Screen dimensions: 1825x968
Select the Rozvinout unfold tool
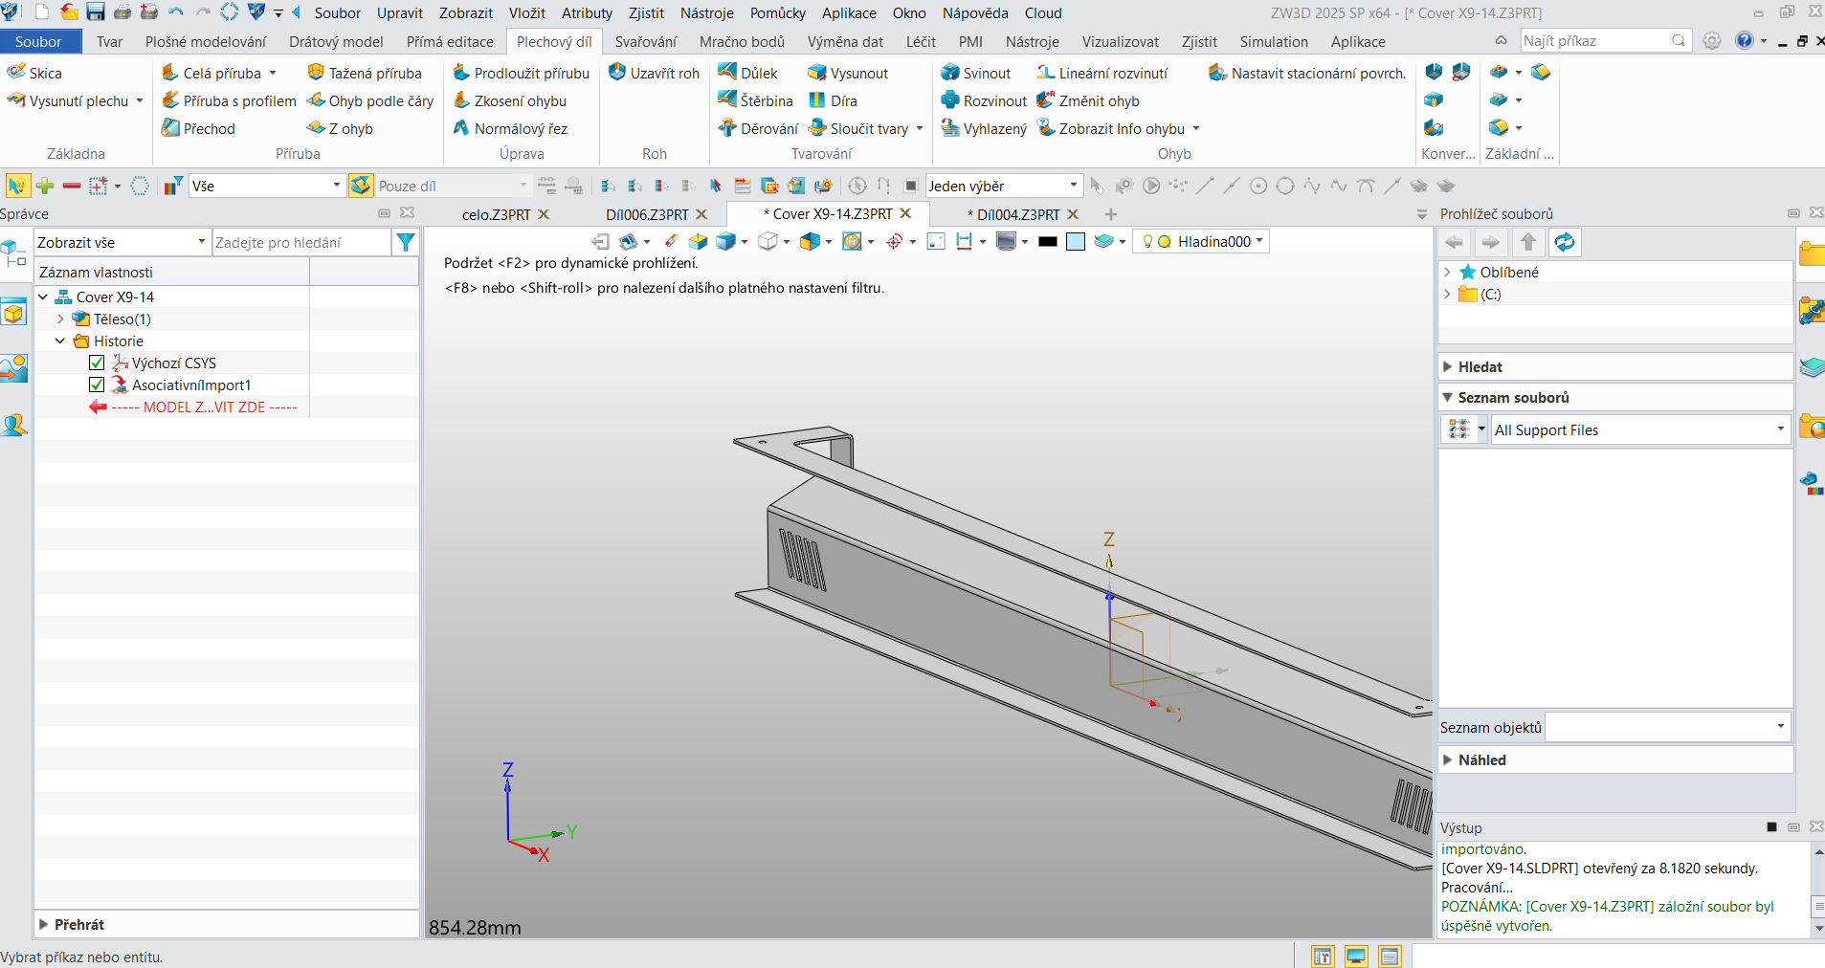click(x=984, y=100)
